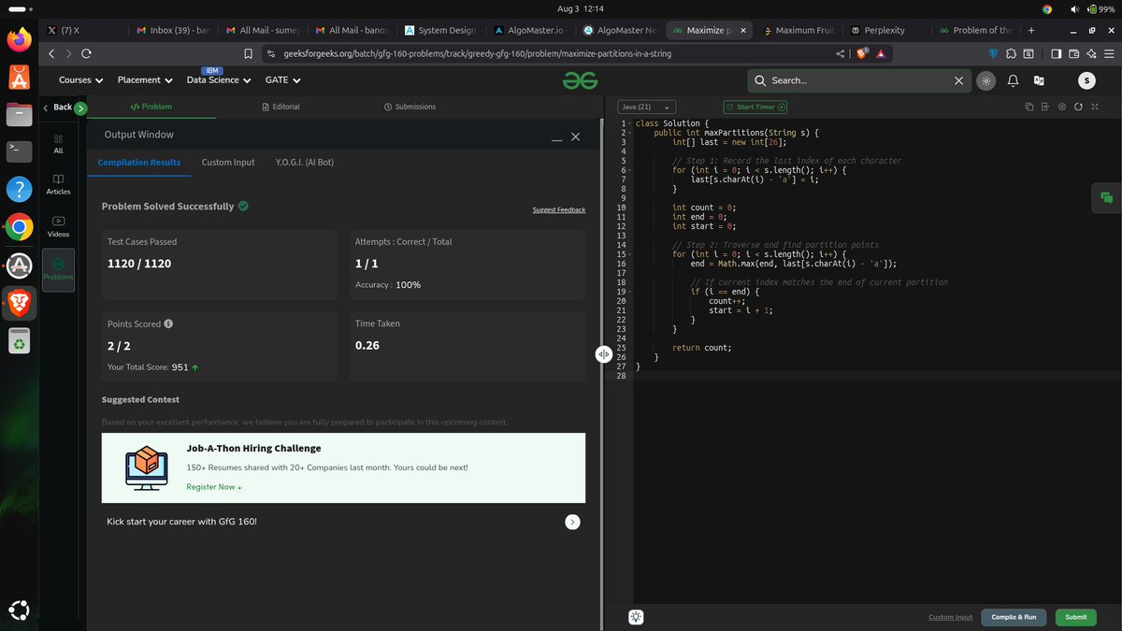Click the green forward arrow next to Back
The width and height of the screenshot is (1122, 631).
pos(80,108)
